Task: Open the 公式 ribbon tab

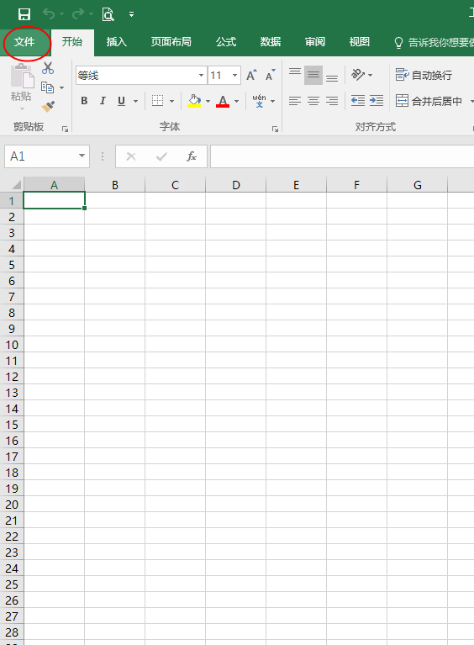Action: (x=226, y=42)
